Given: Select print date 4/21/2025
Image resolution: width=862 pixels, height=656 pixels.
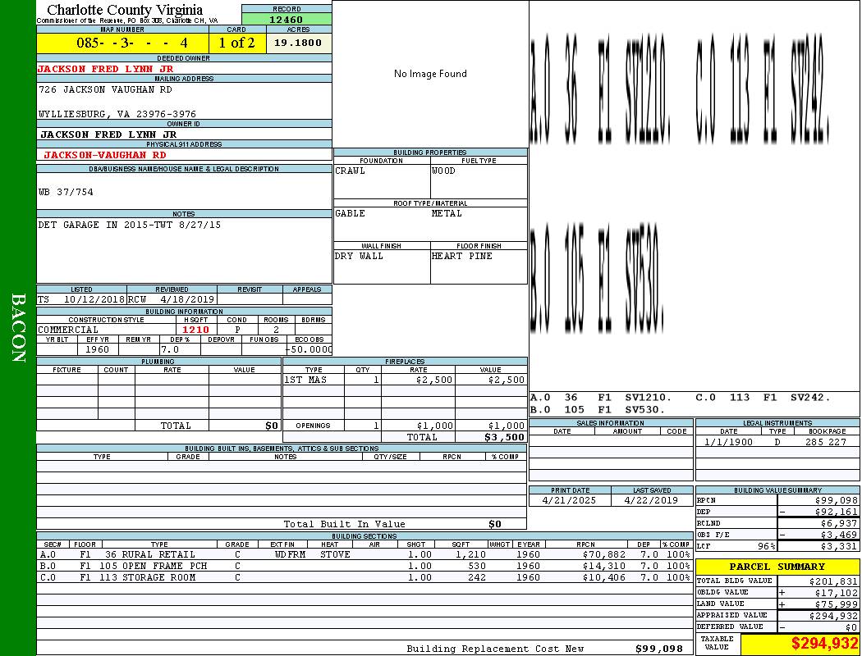Looking at the screenshot, I should tap(569, 501).
